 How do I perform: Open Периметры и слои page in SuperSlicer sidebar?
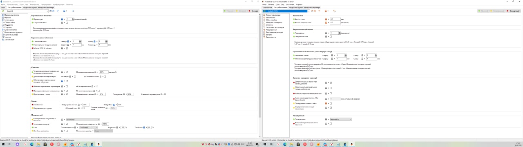11,15
